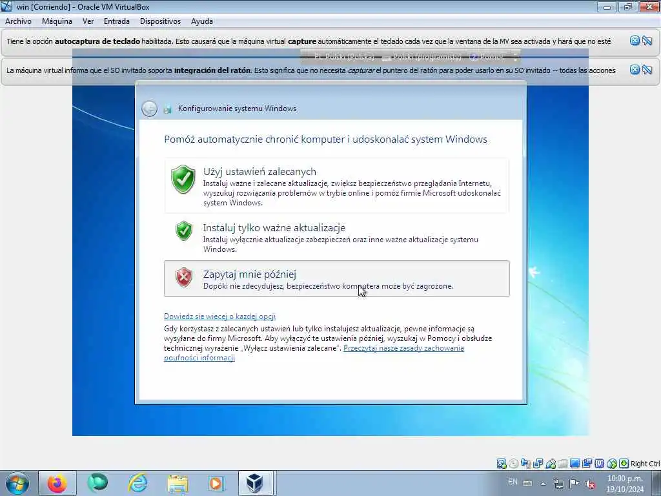661x496 pixels.
Task: Close the integración del ratón notification
Action: point(635,70)
